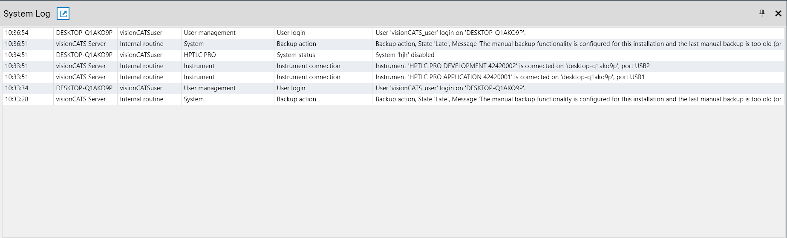Click "Internal routine" in the 10:33:28 row
This screenshot has height=238, width=787.
141,99
